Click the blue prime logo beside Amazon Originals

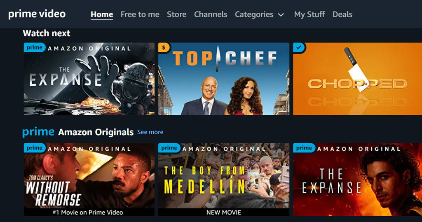38,132
